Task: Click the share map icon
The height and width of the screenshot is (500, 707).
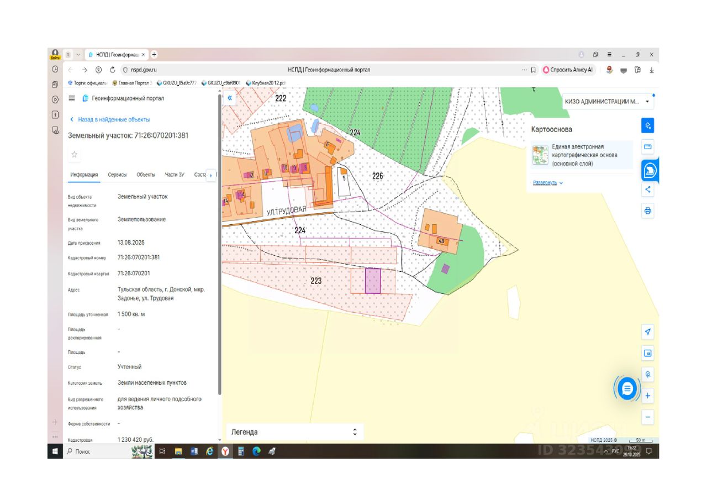Action: [x=648, y=190]
